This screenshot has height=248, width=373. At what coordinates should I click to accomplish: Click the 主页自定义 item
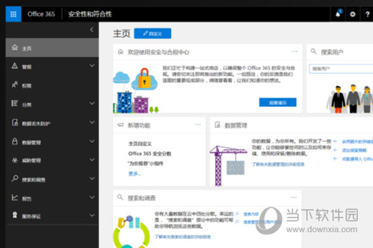coord(140,144)
